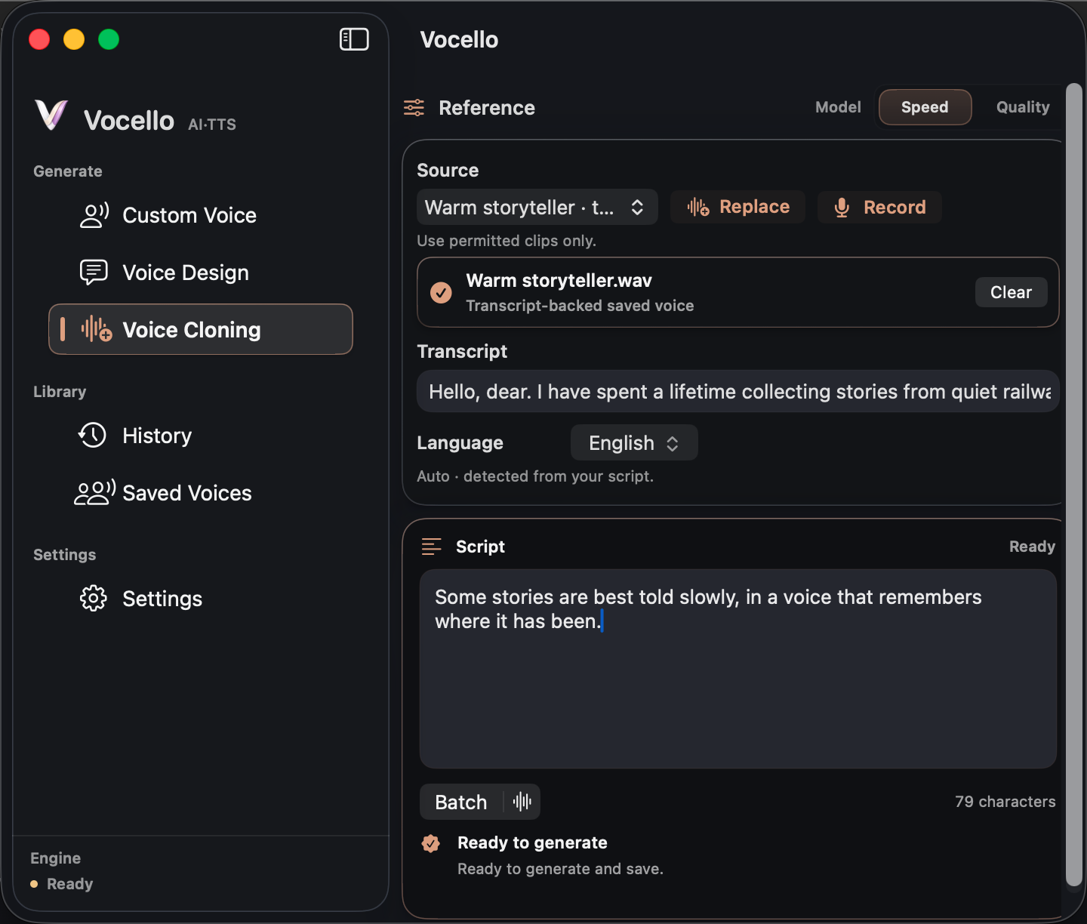This screenshot has width=1087, height=924.
Task: Click the Script panel 'Ready' status
Action: click(1032, 547)
